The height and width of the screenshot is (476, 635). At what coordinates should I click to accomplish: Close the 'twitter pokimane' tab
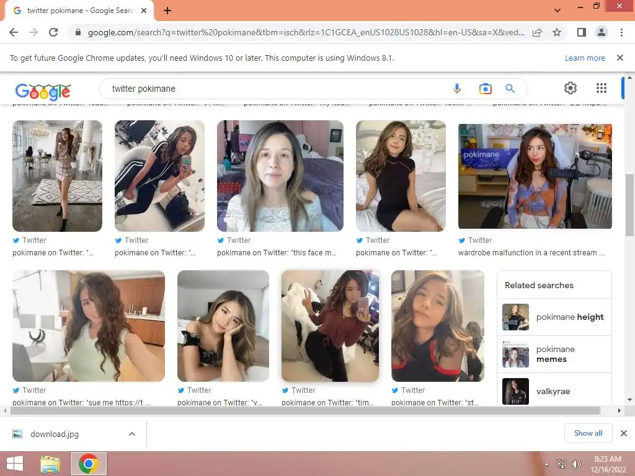coord(144,11)
